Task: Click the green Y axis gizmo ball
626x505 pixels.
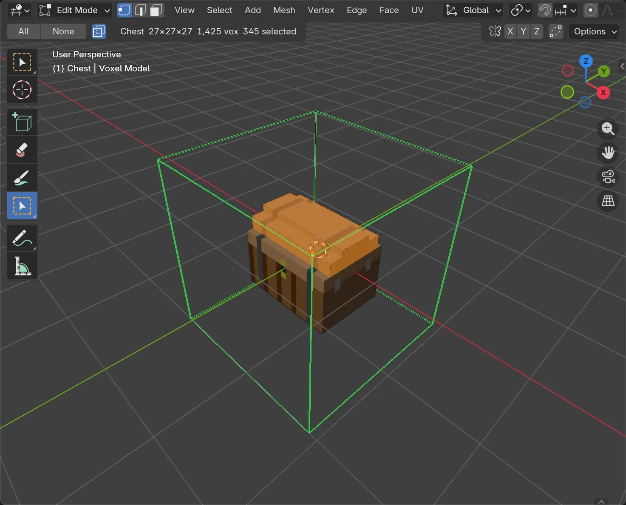Action: (x=603, y=71)
